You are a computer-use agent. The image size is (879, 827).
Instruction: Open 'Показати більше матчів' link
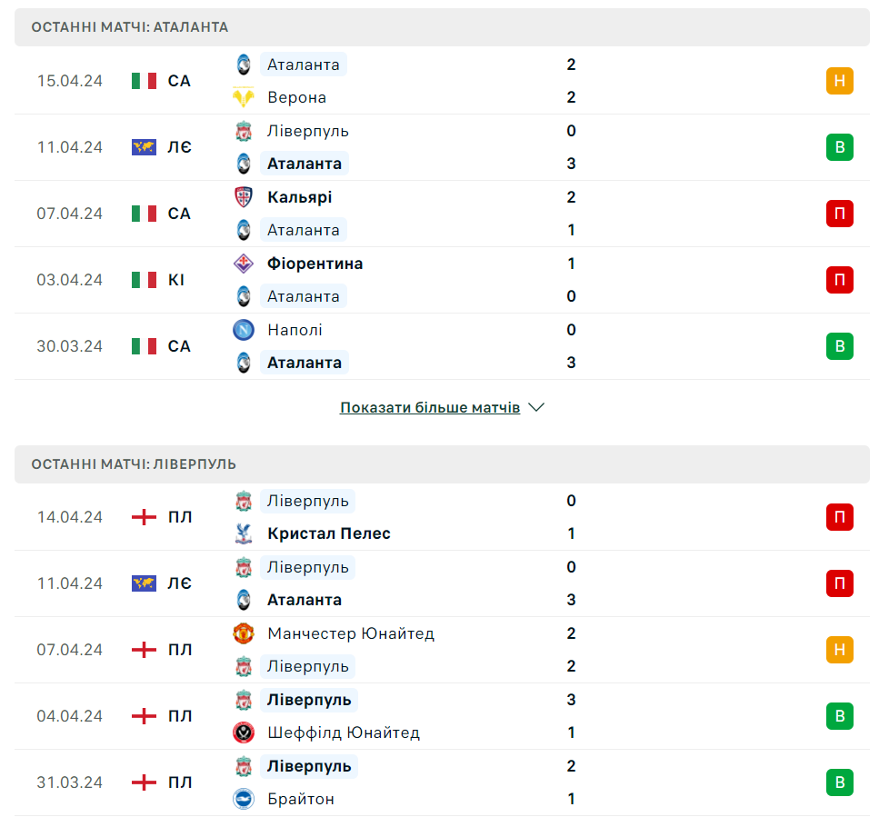(430, 407)
